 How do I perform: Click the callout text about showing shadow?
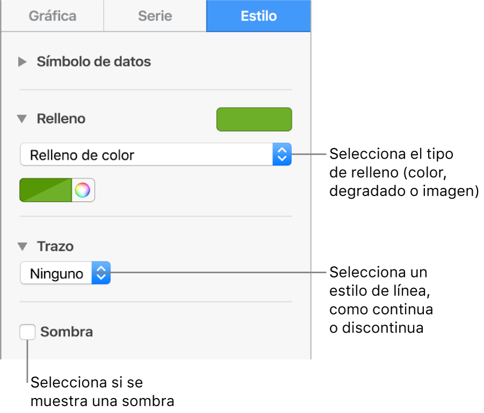coord(103,391)
